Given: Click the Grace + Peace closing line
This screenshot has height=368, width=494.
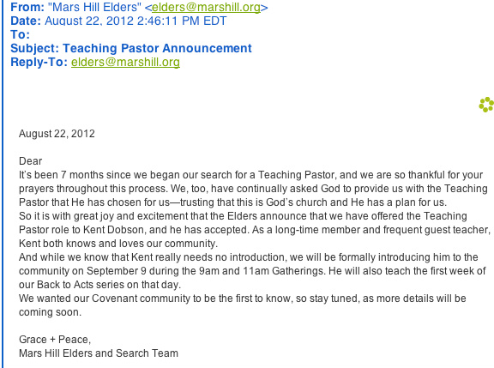Looking at the screenshot, I should point(55,340).
